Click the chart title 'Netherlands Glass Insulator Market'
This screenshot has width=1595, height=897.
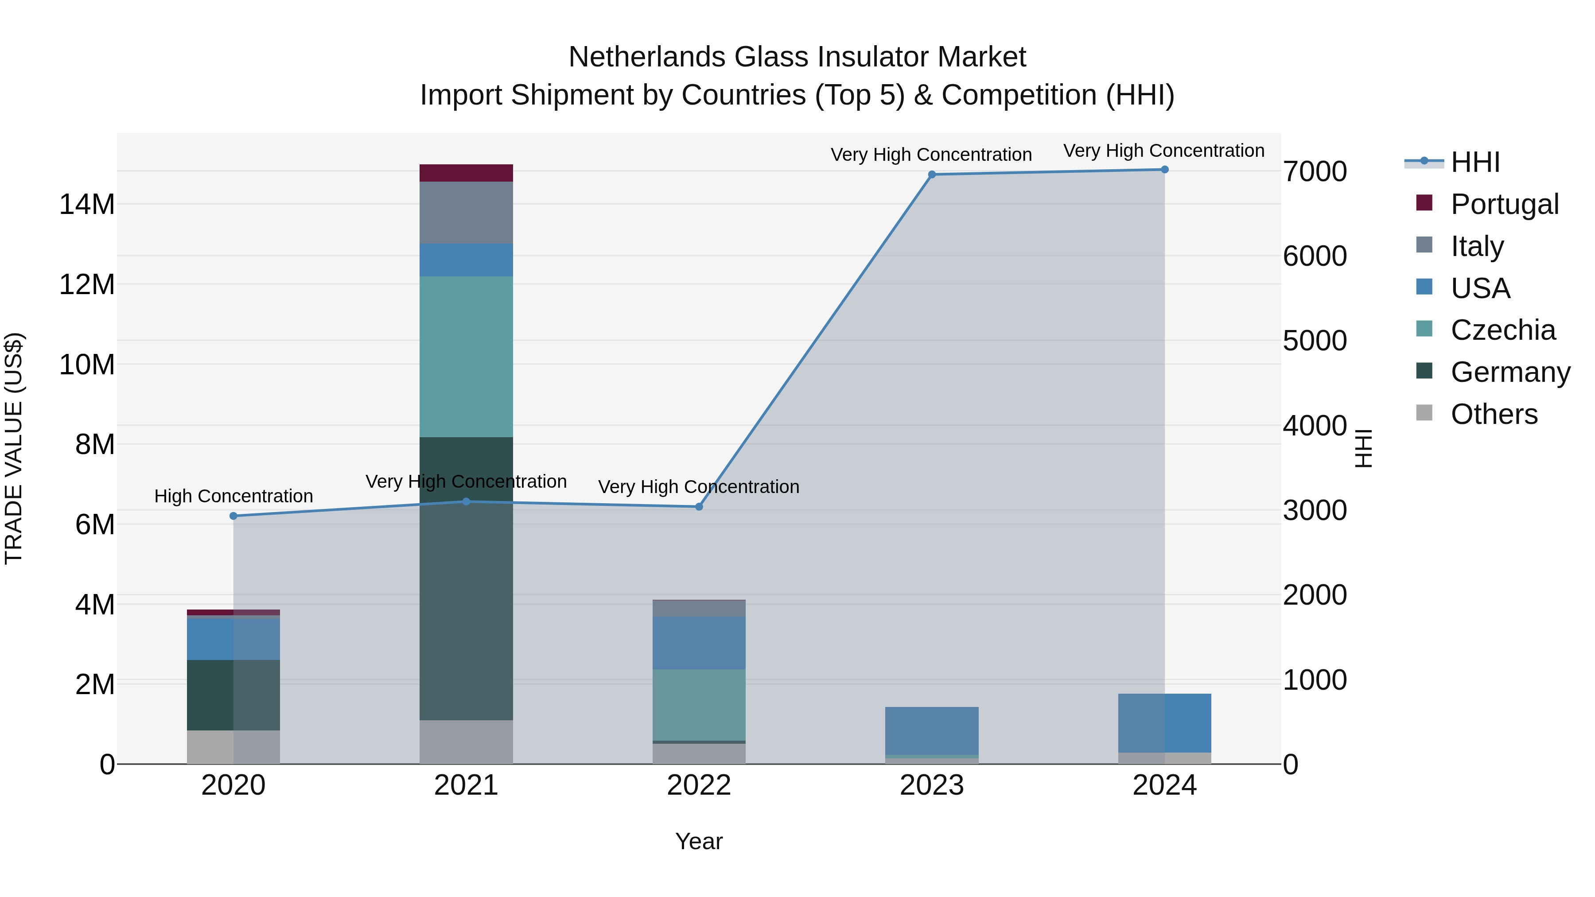tap(797, 57)
